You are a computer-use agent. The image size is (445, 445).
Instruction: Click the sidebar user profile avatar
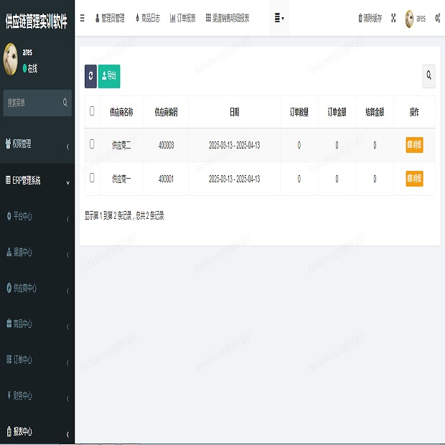pyautogui.click(x=11, y=60)
